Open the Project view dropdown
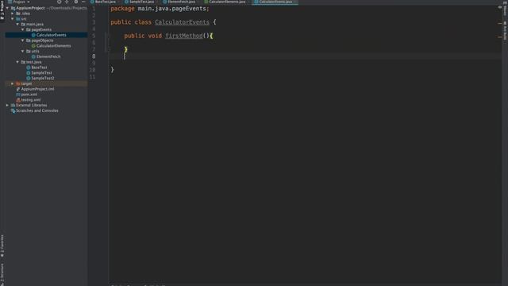 click(x=19, y=2)
